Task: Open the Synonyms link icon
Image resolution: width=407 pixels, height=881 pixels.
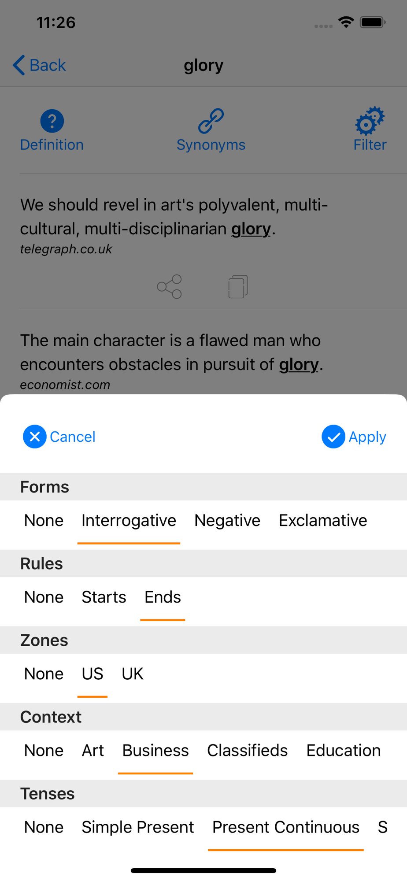Action: click(x=211, y=121)
